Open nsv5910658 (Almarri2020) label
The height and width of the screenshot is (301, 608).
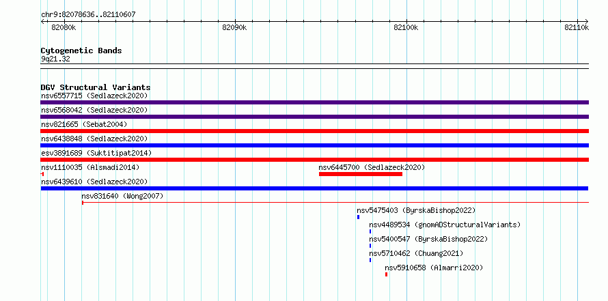(434, 268)
